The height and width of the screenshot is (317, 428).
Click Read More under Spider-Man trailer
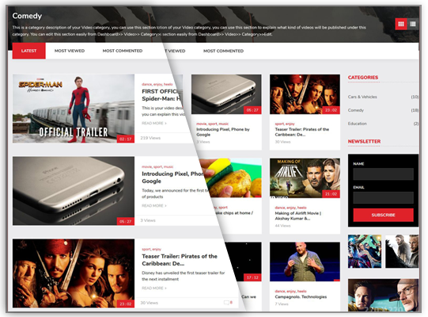click(154, 124)
